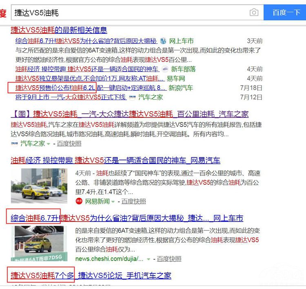Expand dropdown arrow next to 网易新闻
The width and height of the screenshot is (306, 289).
click(113, 202)
